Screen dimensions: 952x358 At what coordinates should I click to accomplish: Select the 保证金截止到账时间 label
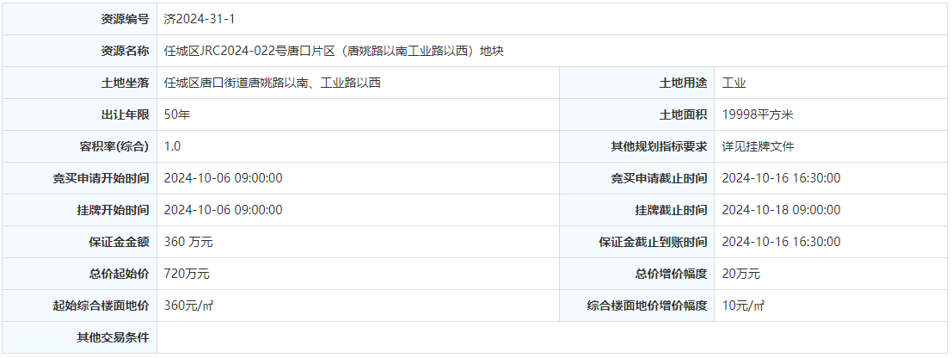653,242
